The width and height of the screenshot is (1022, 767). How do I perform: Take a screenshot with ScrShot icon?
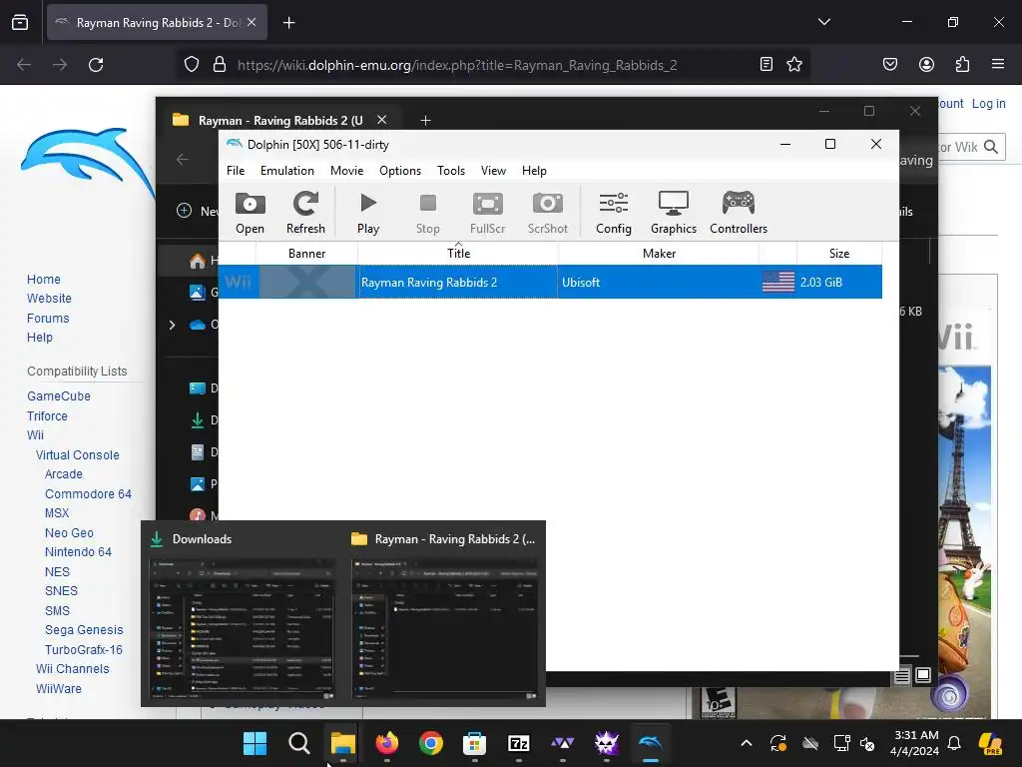548,213
